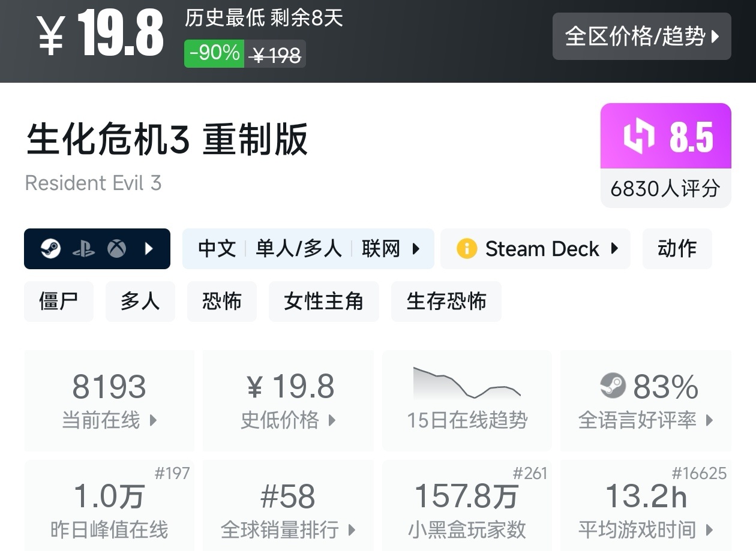Click the Heybox logo on score badge
This screenshot has width=756, height=551.
(x=641, y=136)
